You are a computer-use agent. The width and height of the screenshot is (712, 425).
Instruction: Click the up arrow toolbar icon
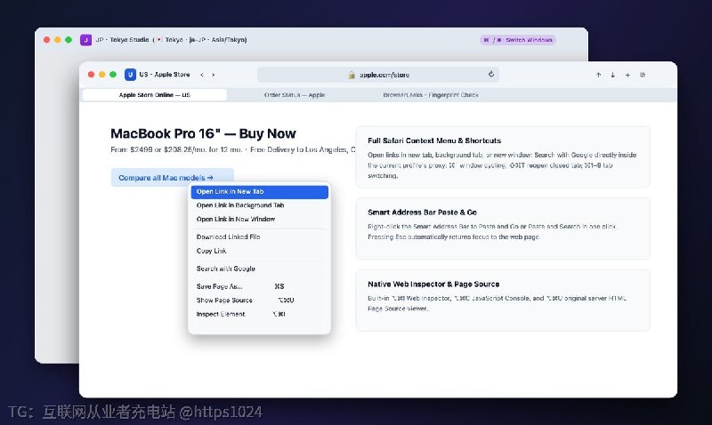click(x=598, y=75)
